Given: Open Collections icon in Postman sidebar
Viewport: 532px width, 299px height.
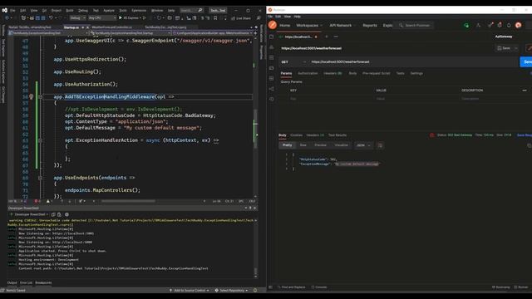Looking at the screenshot, I should click(x=272, y=37).
